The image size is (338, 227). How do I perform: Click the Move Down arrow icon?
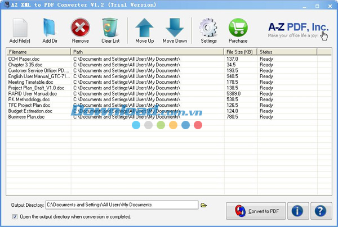[175, 28]
